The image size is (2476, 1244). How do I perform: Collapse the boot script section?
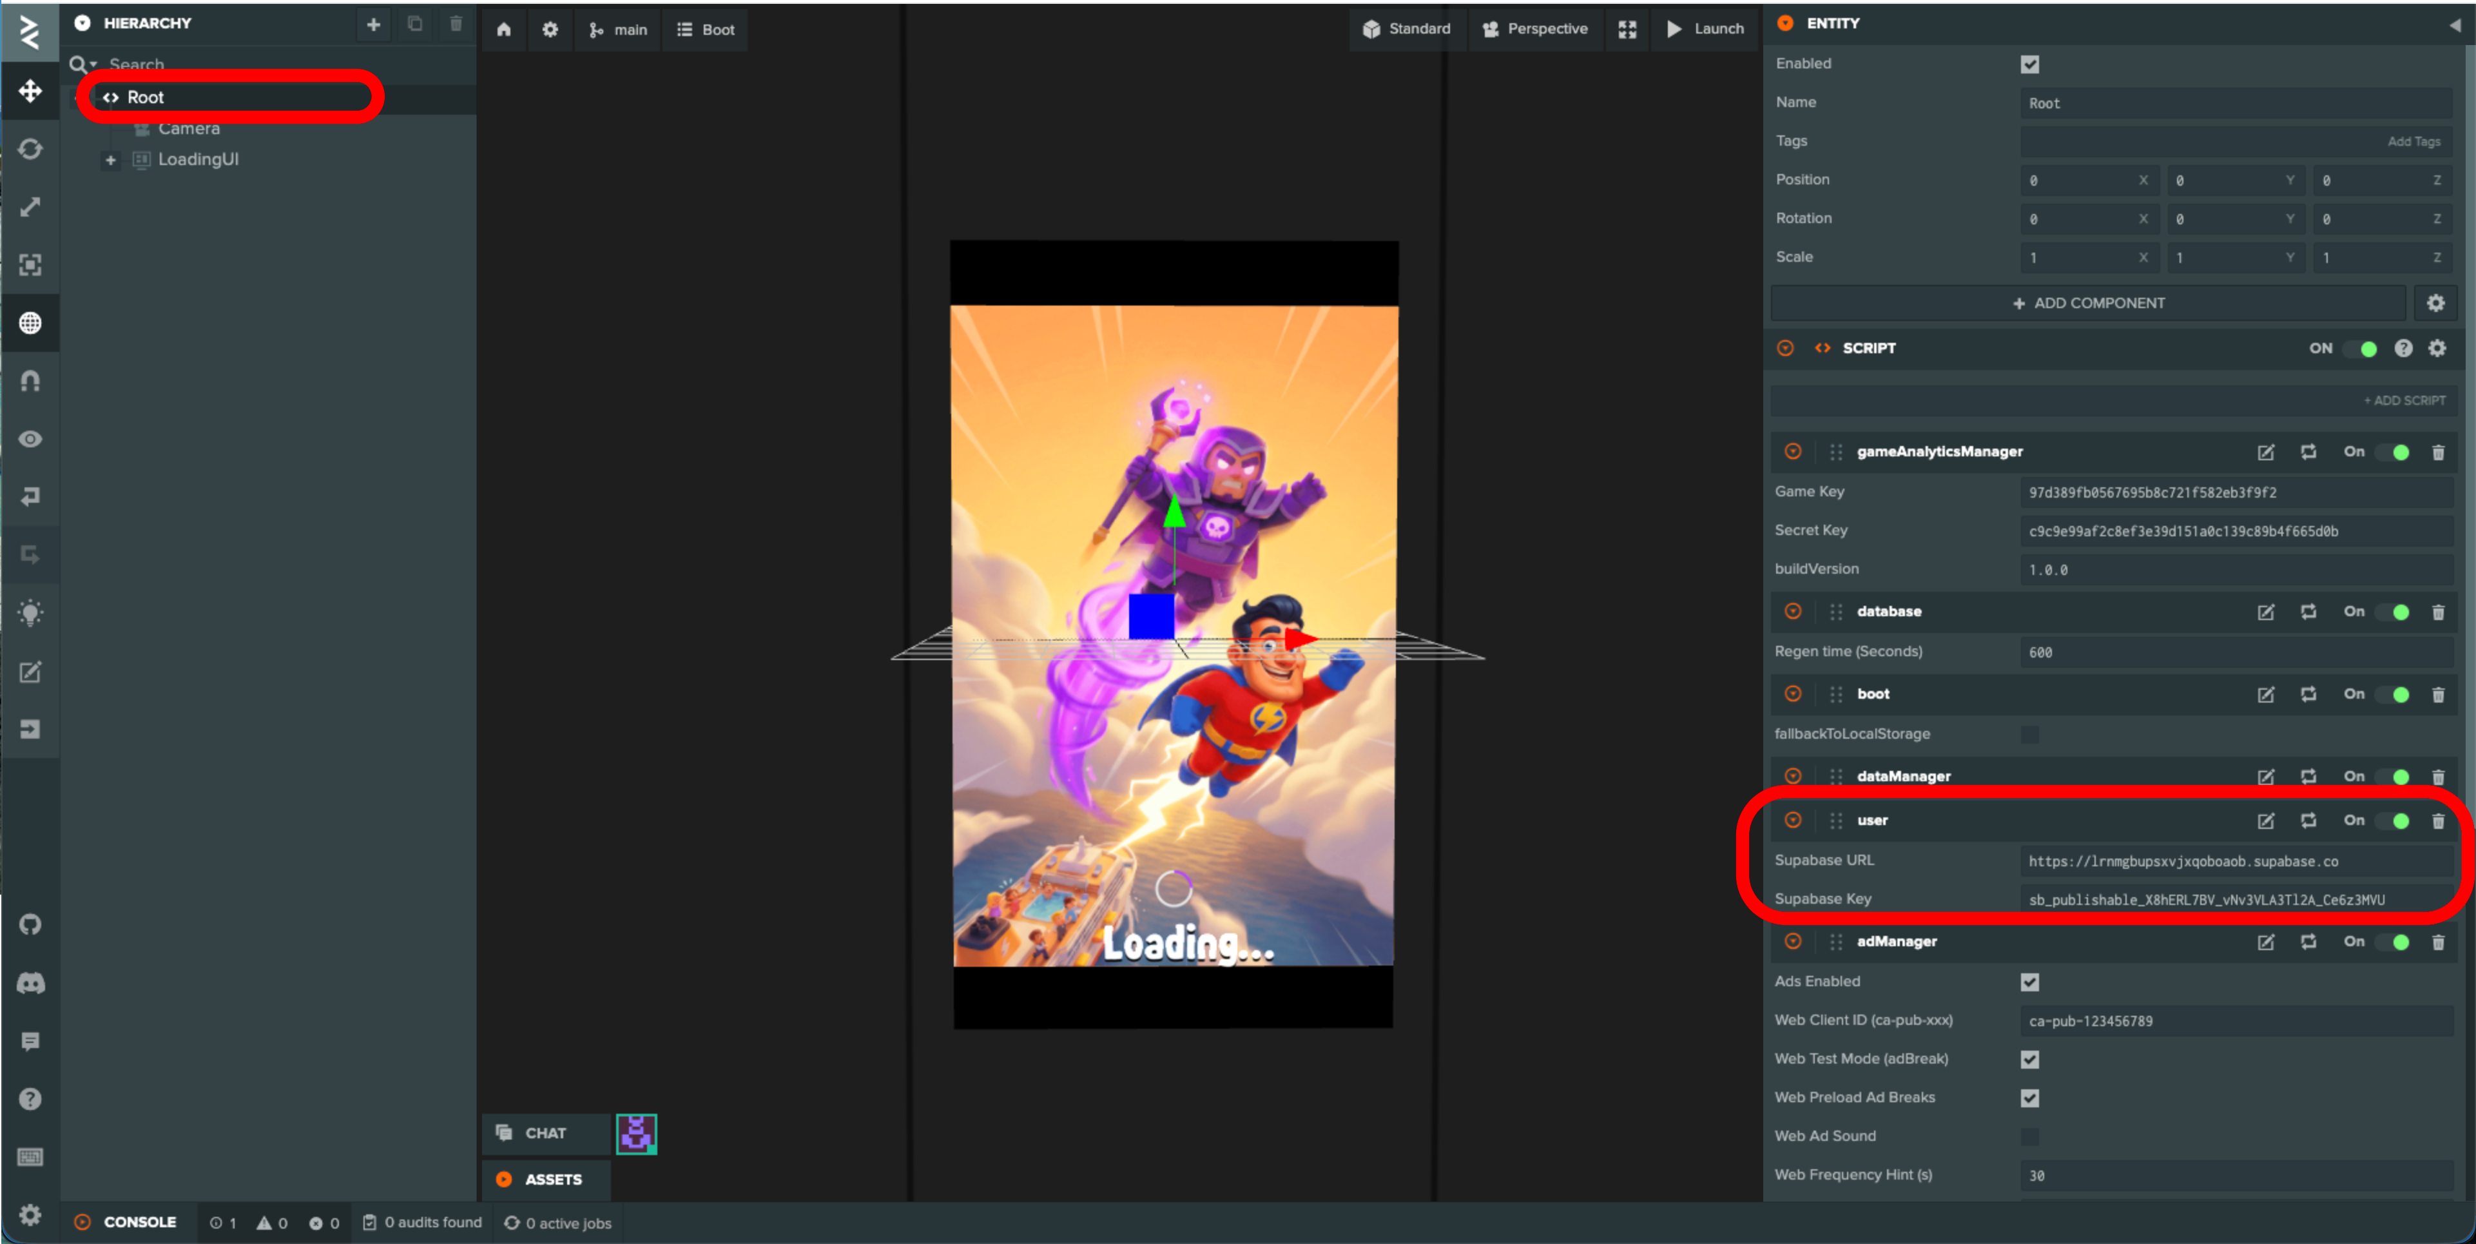(1793, 694)
